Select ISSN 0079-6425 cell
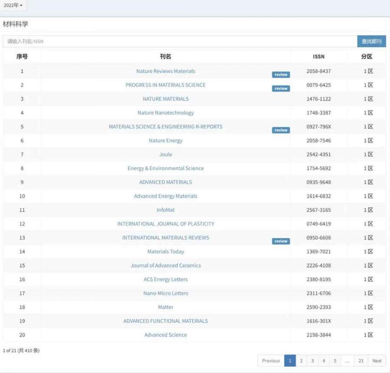Viewport: 390px width, 373px height. (319, 85)
